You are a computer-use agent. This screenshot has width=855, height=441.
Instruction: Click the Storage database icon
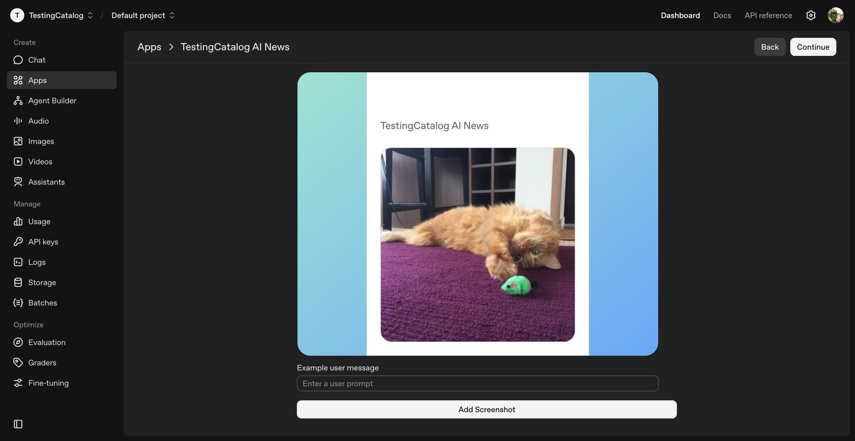tap(18, 282)
